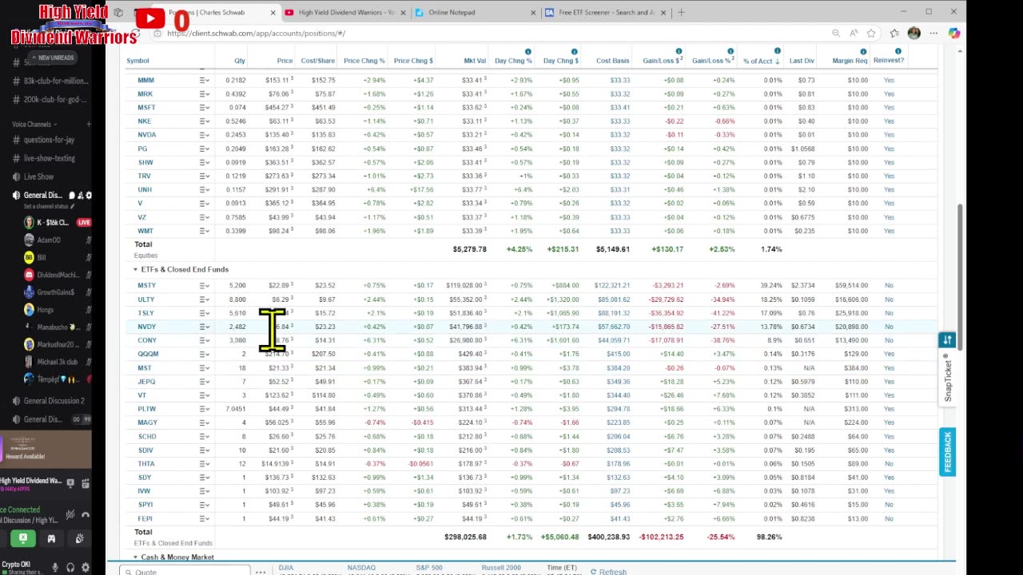
Task: Click the green stop screen sharing button
Action: tap(23, 539)
